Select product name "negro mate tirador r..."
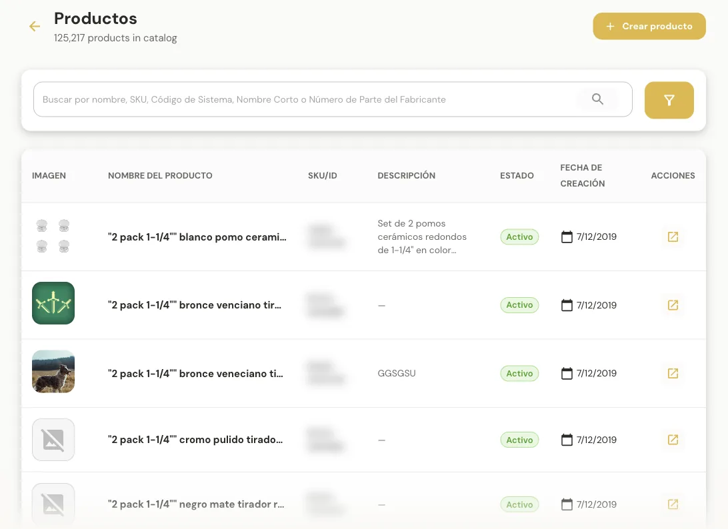This screenshot has width=728, height=529. pos(196,504)
